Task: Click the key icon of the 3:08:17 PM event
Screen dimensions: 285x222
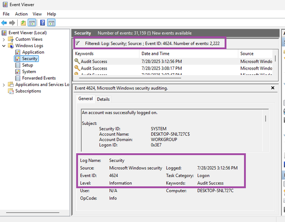Action: click(x=77, y=68)
